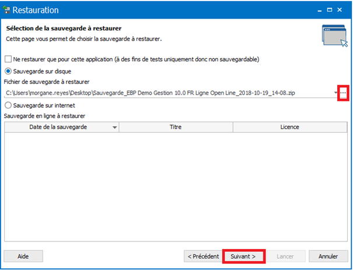
Task: Select 'Sauvegarde sur disque' radio option
Action: tap(8, 71)
